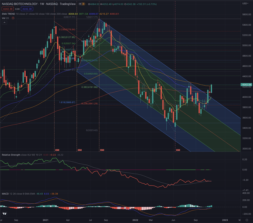Click the TradingView logo
The image size is (253, 223).
coord(5,214)
